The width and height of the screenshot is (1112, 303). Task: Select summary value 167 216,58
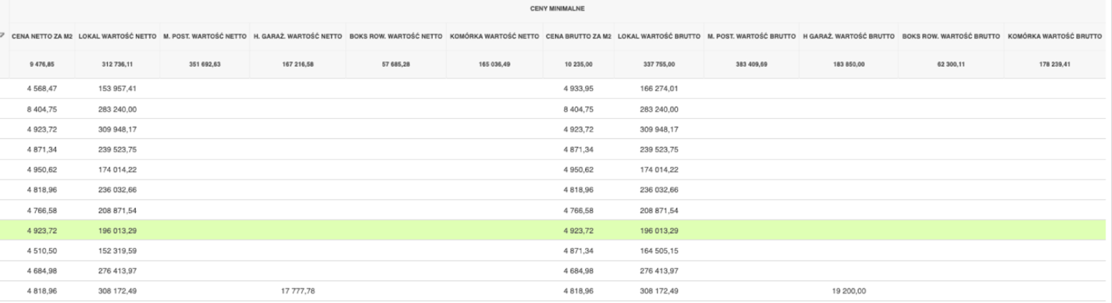[298, 65]
